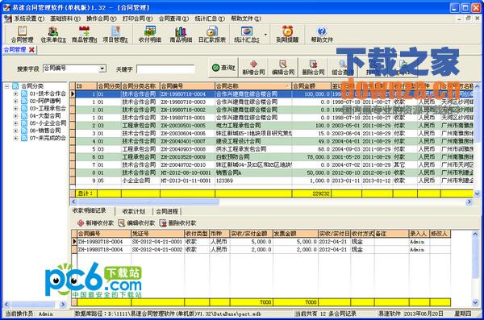Switch to the 收款计划 tab
This screenshot has width=484, height=320.
pyautogui.click(x=134, y=211)
